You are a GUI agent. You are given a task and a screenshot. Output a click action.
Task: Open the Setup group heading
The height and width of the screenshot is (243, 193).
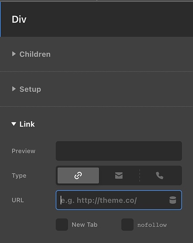[30, 89]
